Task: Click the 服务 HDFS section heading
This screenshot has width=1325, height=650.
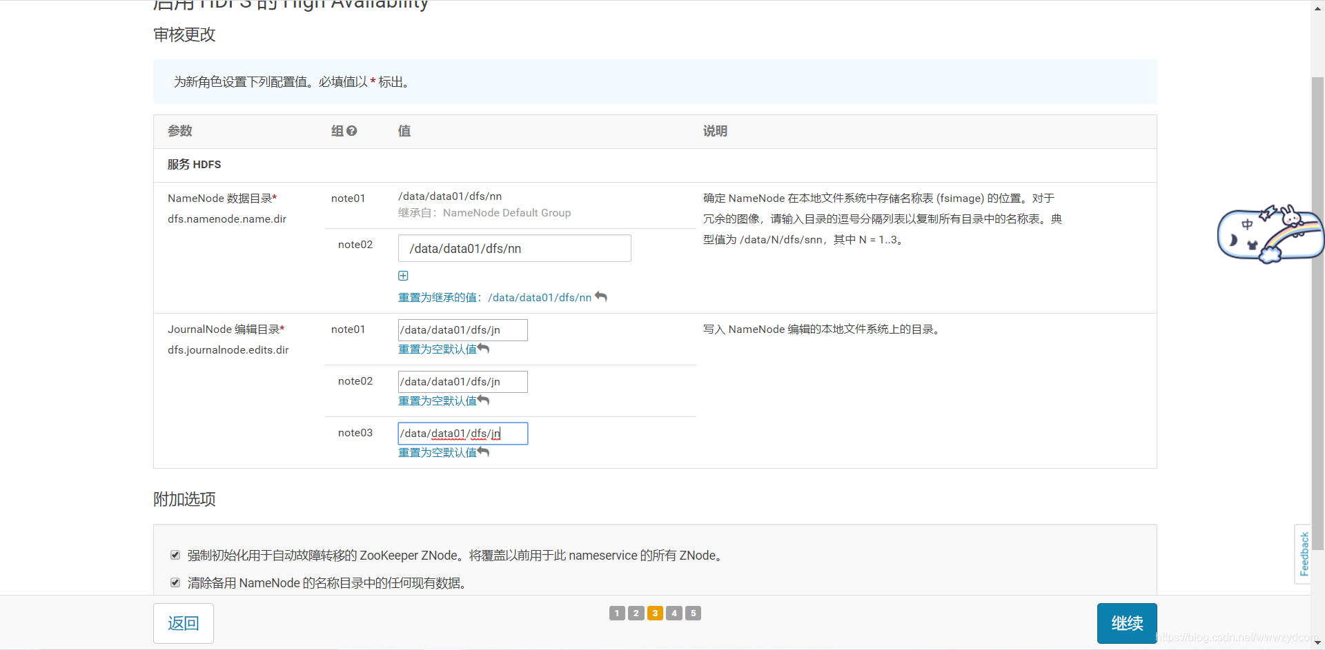Action: pos(195,165)
